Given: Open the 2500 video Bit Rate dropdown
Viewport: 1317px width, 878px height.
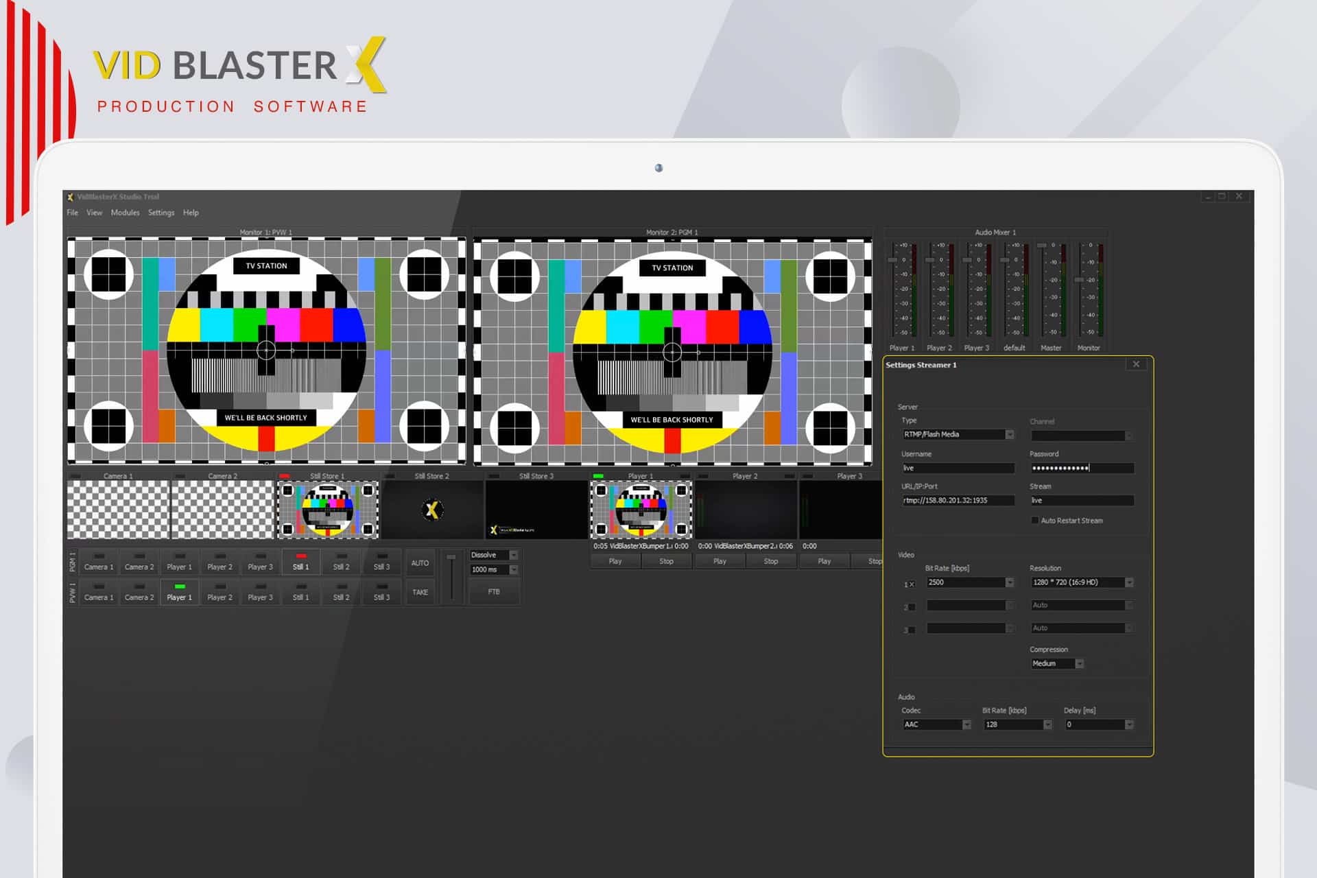Looking at the screenshot, I should click(970, 582).
